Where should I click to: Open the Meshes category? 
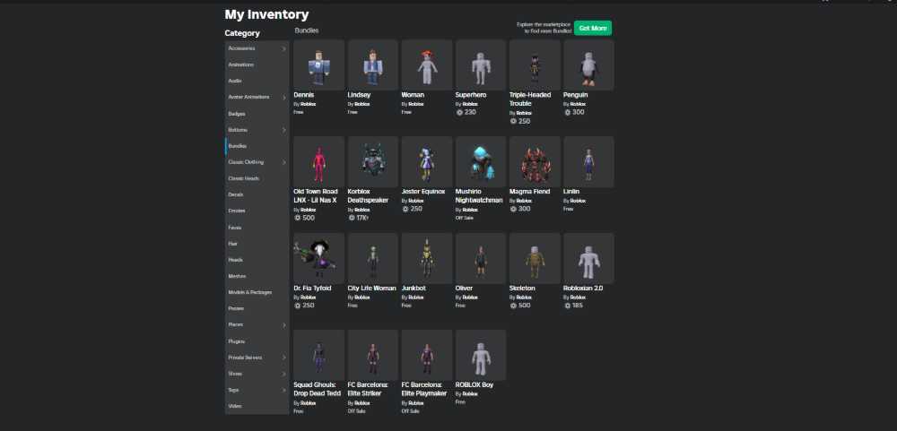(257, 275)
